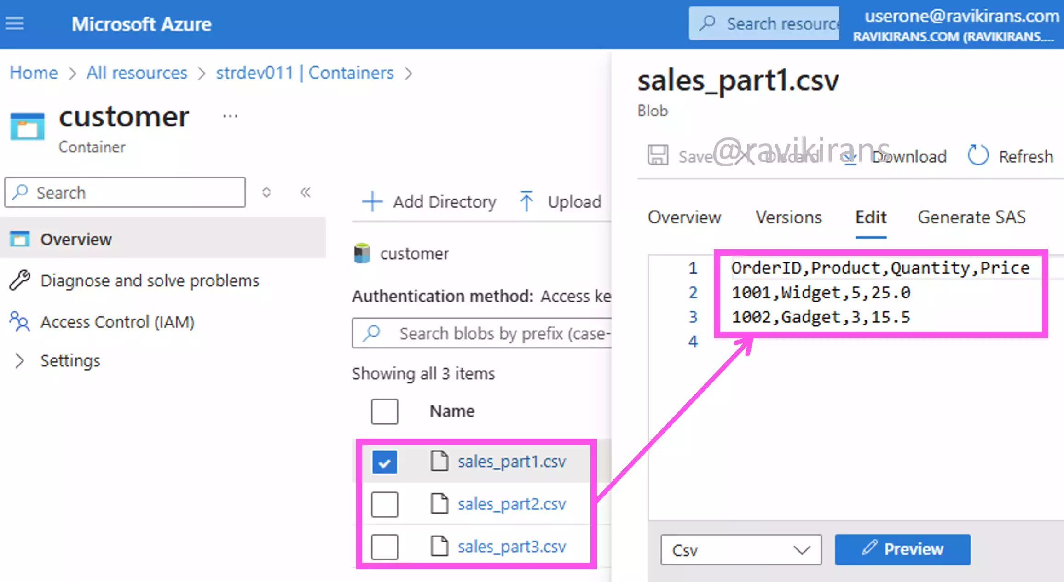The width and height of the screenshot is (1064, 582).
Task: Expand the Settings menu section
Action: click(x=19, y=361)
